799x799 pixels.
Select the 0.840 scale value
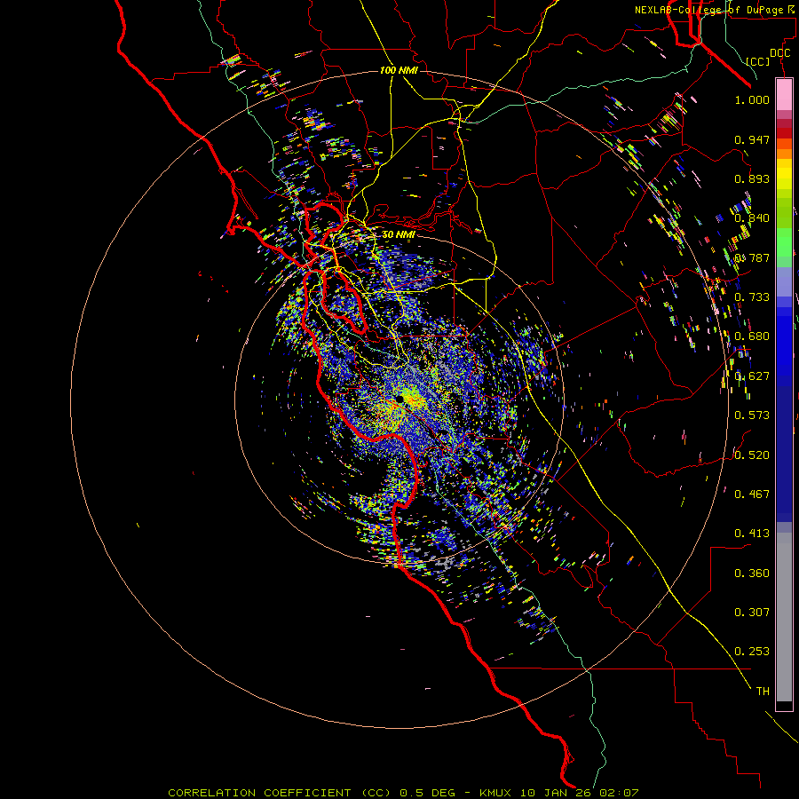(752, 218)
